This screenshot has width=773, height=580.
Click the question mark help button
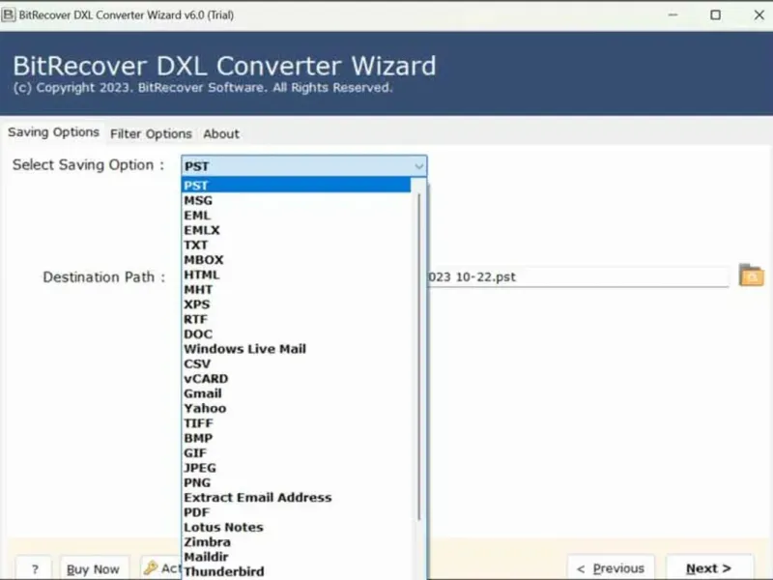(35, 568)
